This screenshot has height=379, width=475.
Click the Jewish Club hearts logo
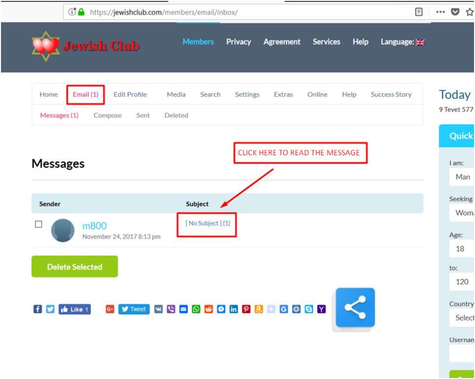click(x=46, y=46)
